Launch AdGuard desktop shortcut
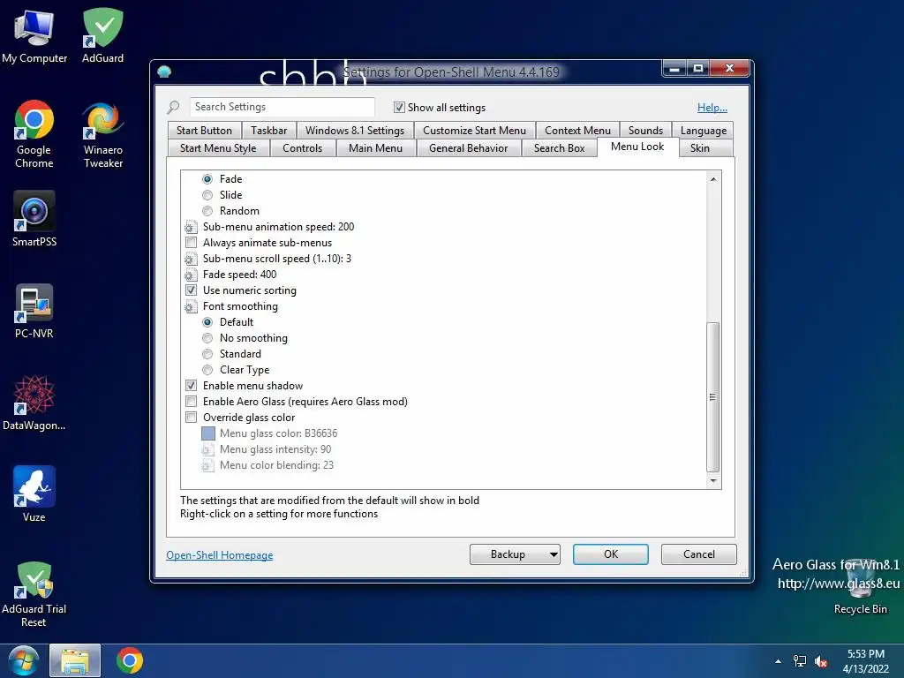This screenshot has width=904, height=678. pos(102,35)
